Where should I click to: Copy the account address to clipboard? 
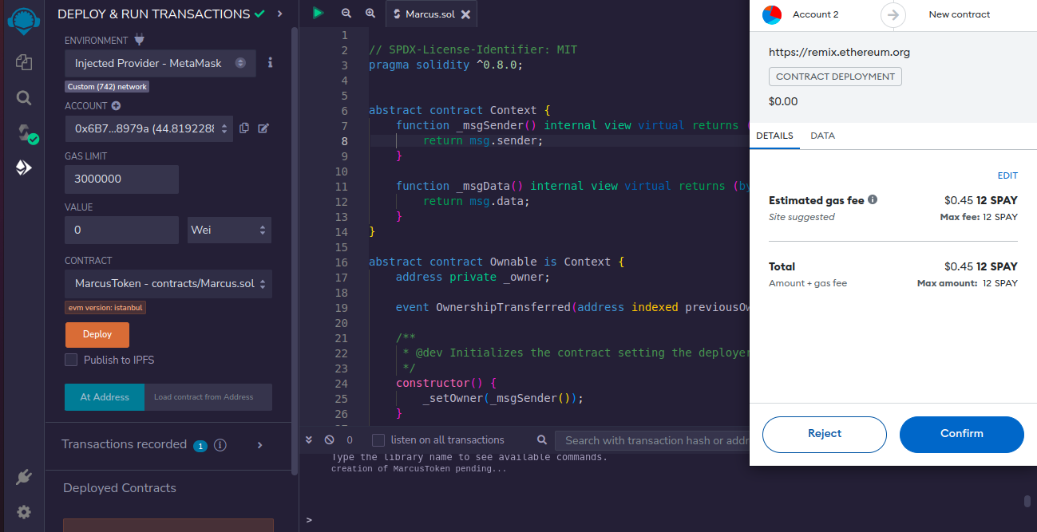(244, 128)
